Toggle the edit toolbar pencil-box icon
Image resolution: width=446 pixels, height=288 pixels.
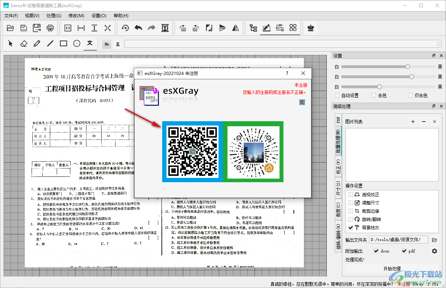[267, 28]
